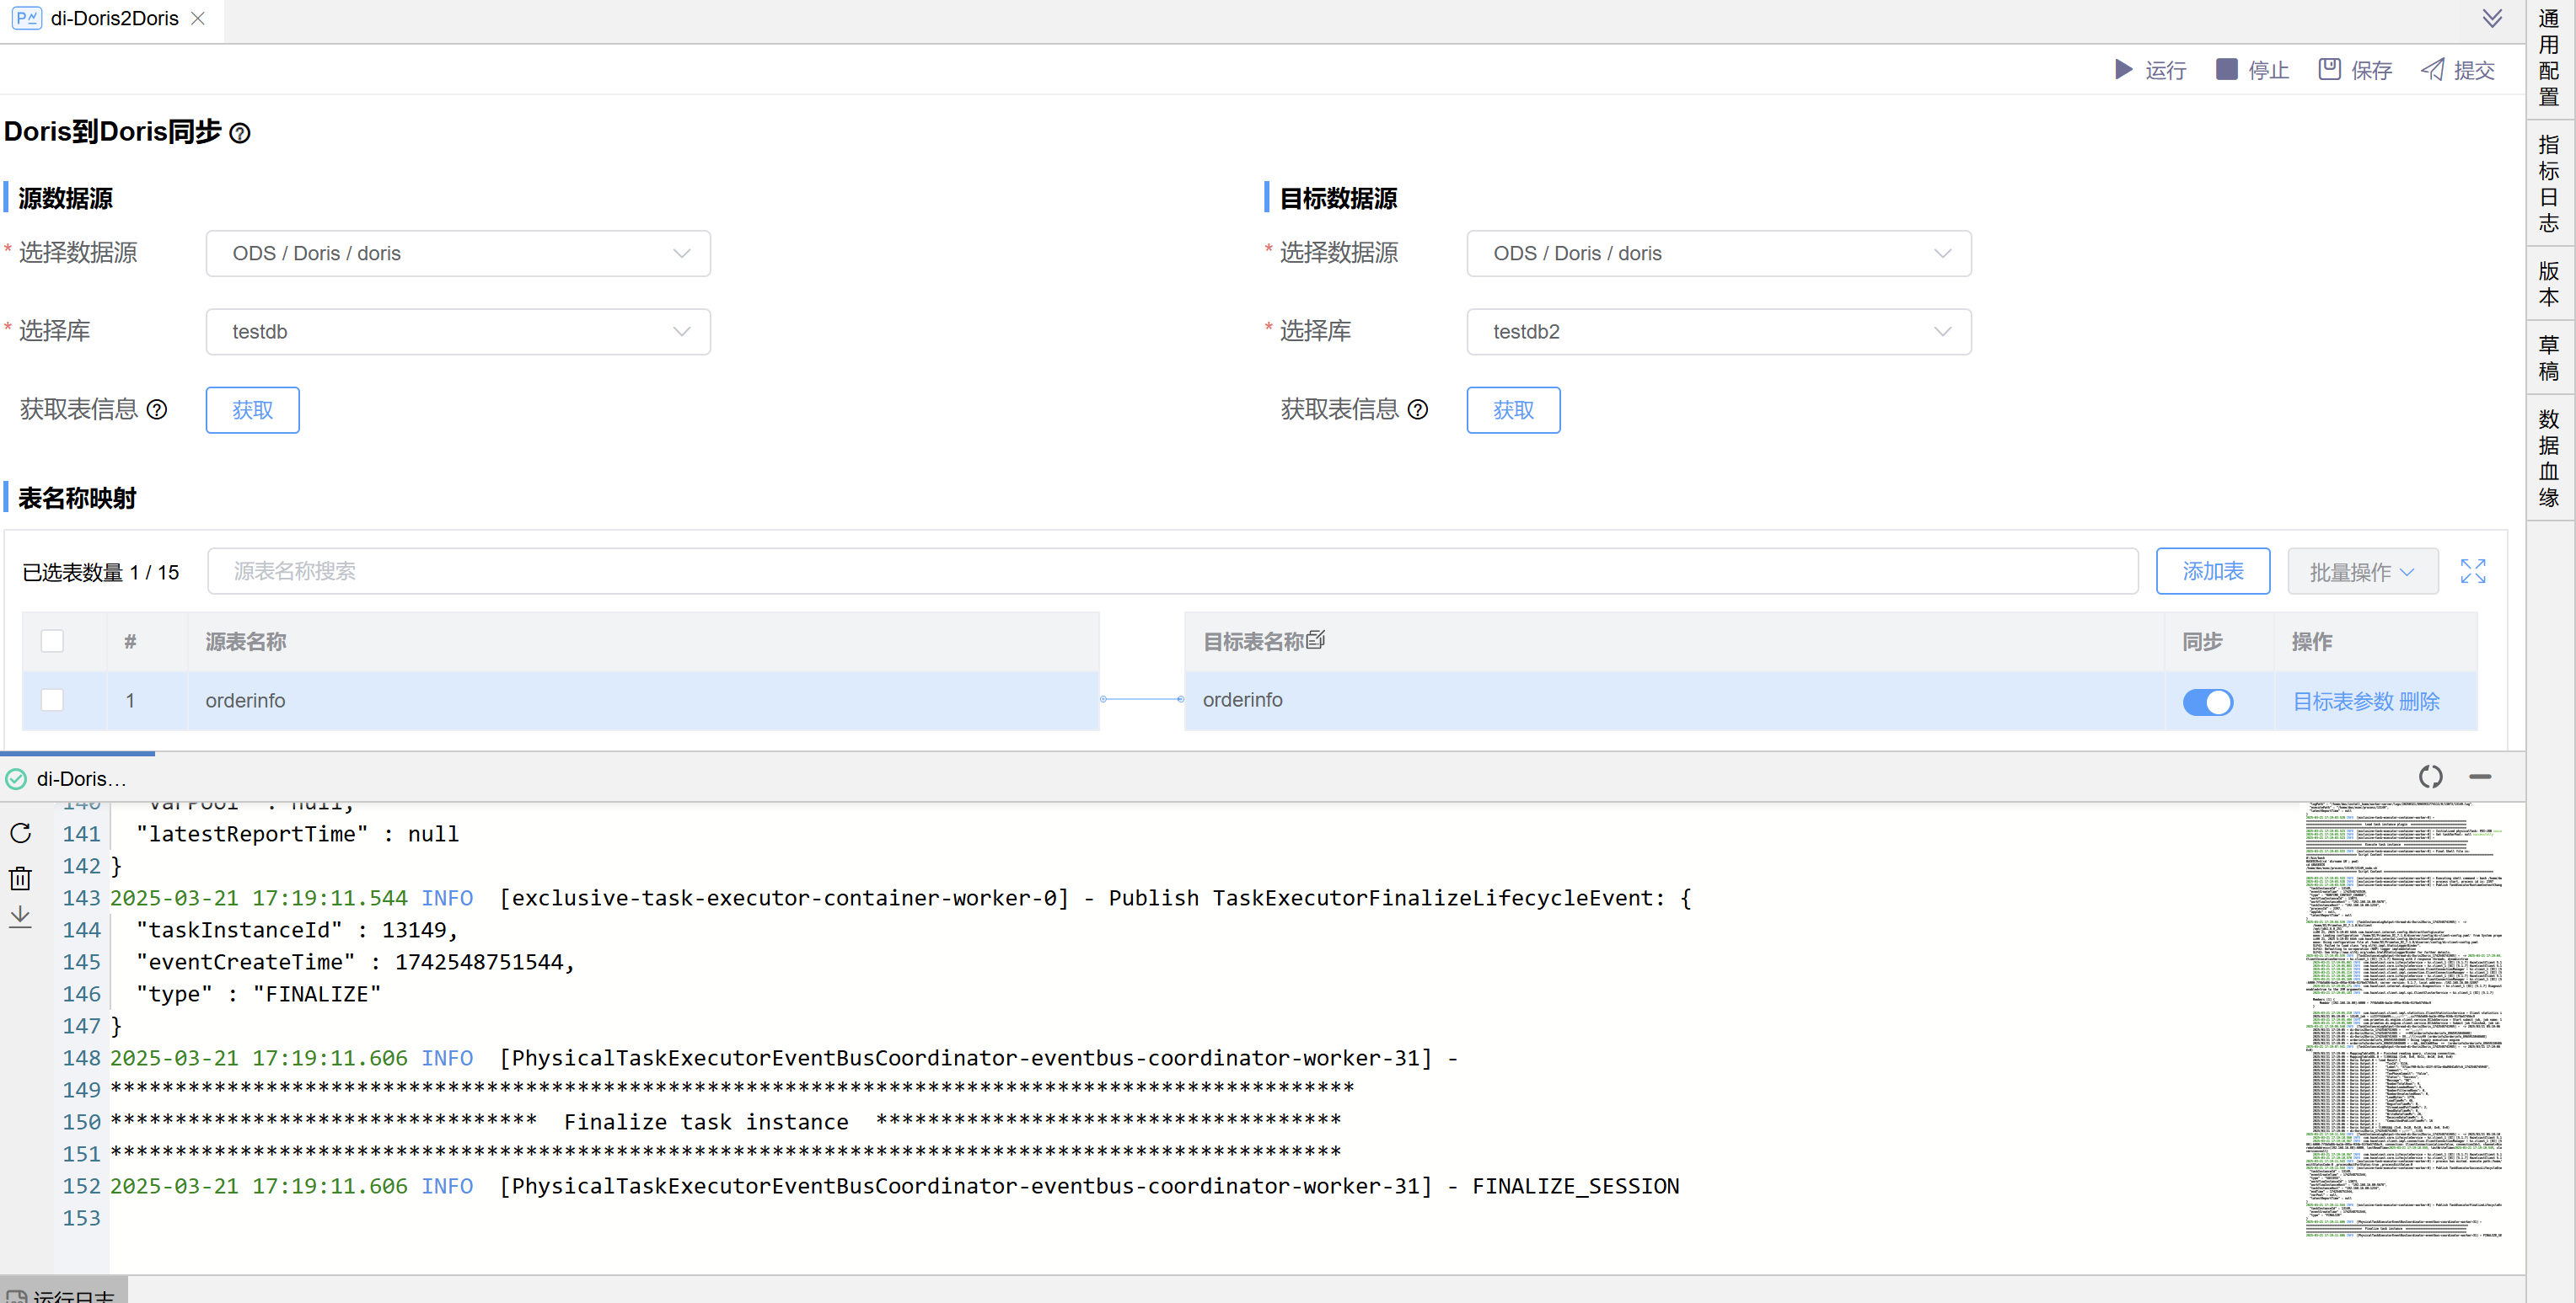Image resolution: width=2576 pixels, height=1303 pixels.
Task: Open target database testdb2 dropdown
Action: click(x=1718, y=332)
